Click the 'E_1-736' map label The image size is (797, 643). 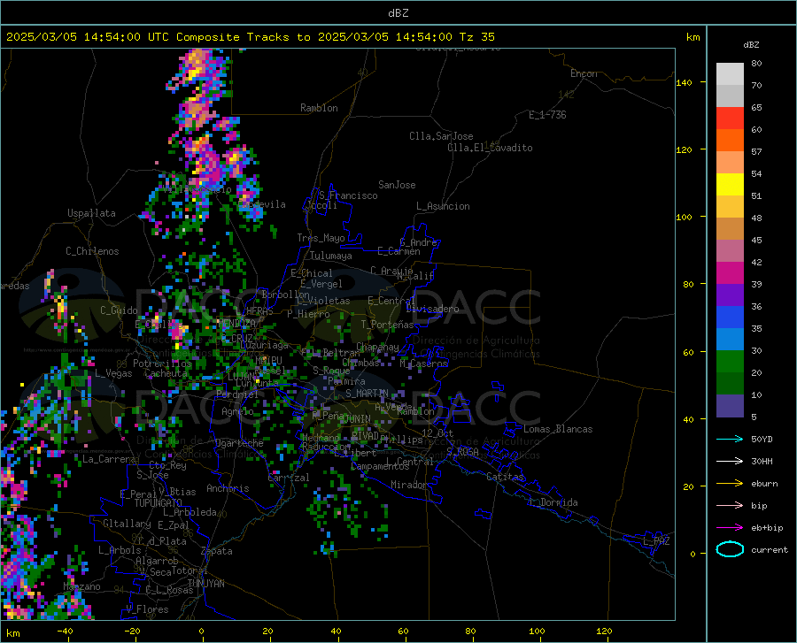tap(547, 115)
